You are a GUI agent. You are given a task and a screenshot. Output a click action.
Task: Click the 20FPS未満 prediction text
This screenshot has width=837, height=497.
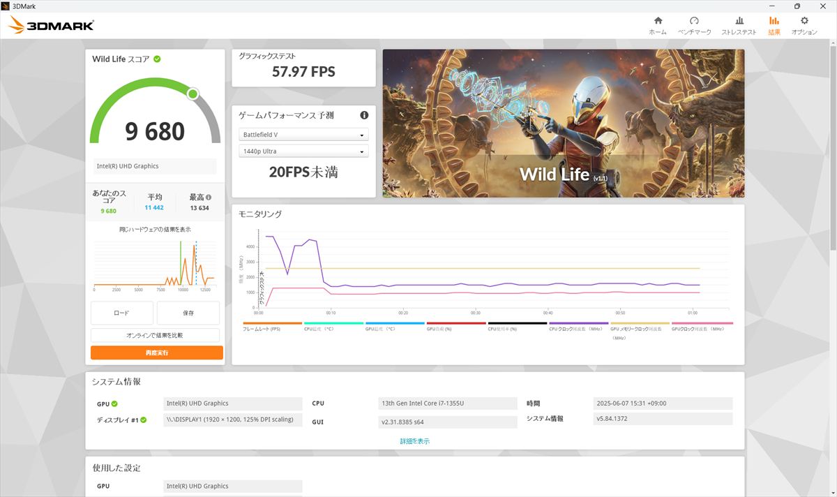coord(303,172)
